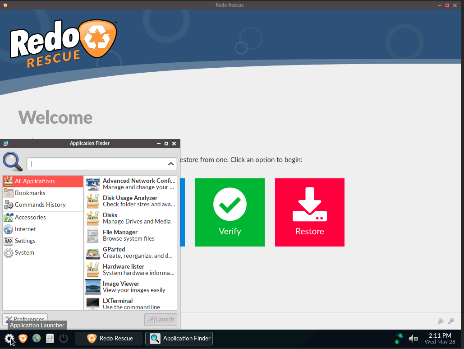
Task: Open the web browser globe icon
Action: point(37,338)
